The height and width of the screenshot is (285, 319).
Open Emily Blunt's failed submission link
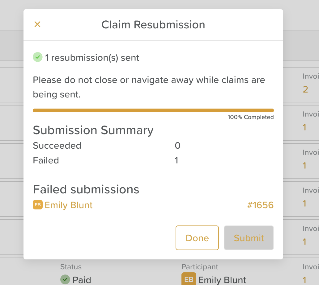point(69,205)
